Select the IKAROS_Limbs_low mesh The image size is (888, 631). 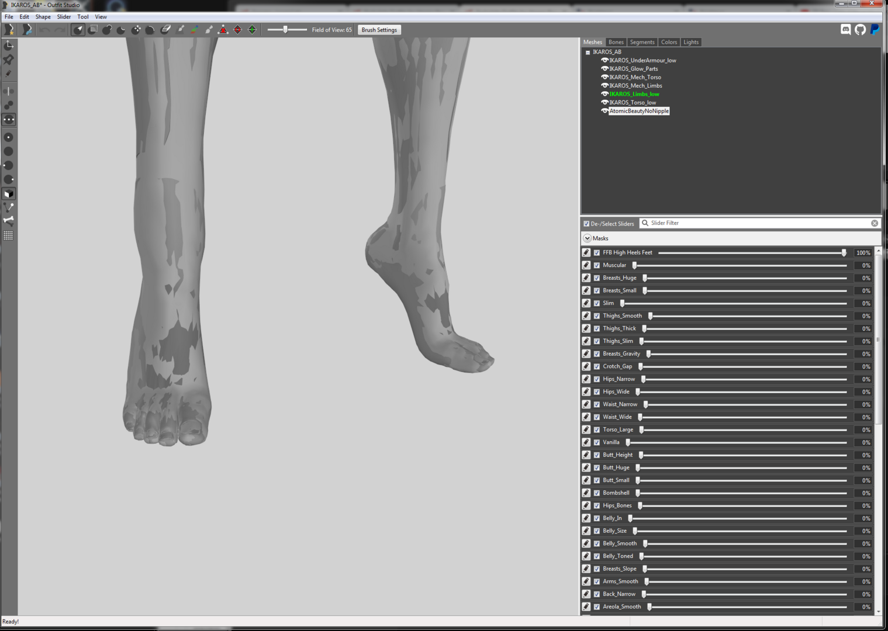click(x=634, y=94)
